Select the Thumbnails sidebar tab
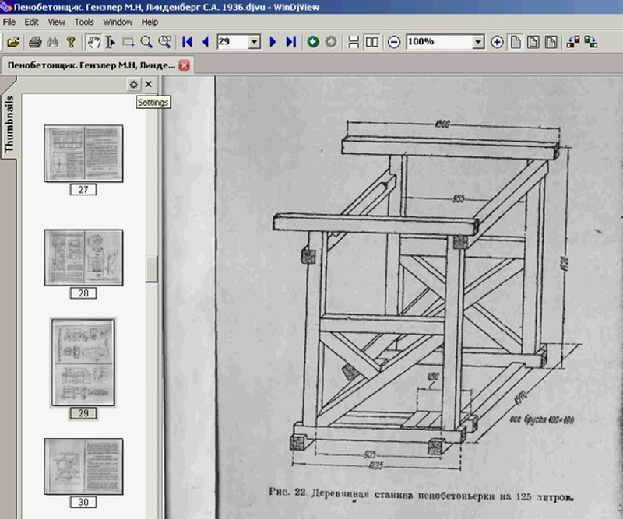Image resolution: width=623 pixels, height=519 pixels. [x=9, y=123]
